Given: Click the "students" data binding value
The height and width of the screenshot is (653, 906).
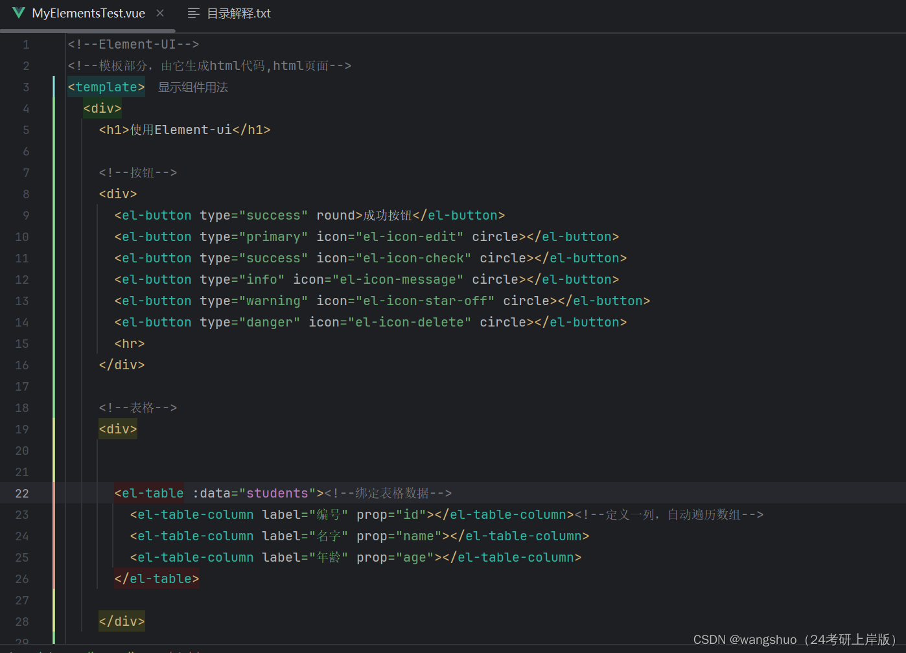Looking at the screenshot, I should click(278, 493).
